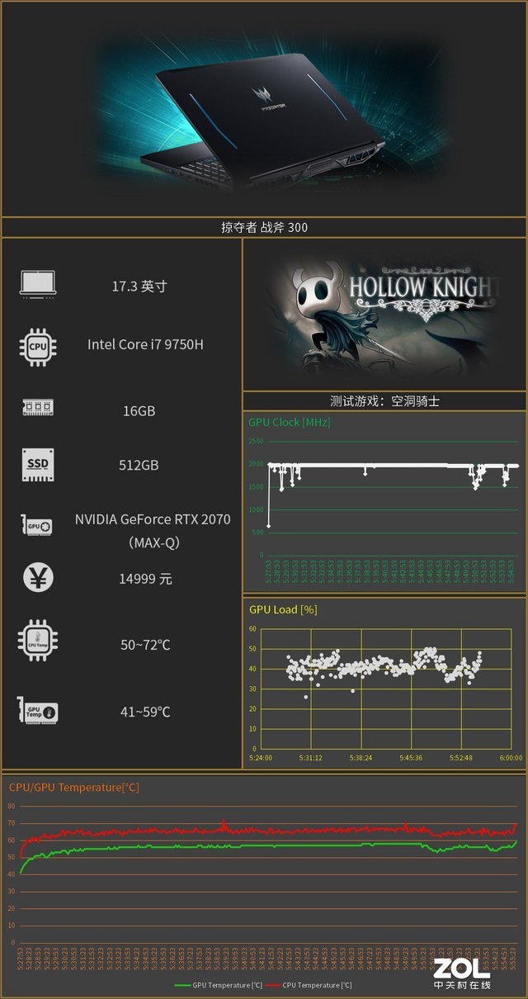Click the 512GB storage value

(139, 465)
